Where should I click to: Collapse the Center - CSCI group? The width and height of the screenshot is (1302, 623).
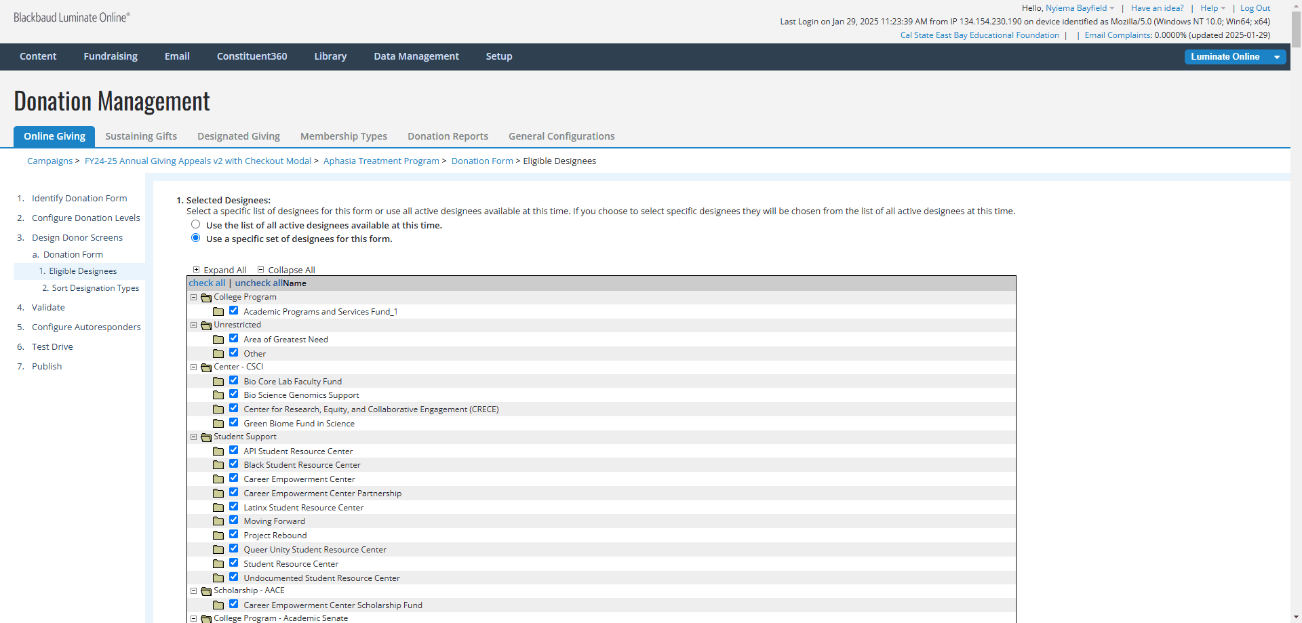click(193, 367)
